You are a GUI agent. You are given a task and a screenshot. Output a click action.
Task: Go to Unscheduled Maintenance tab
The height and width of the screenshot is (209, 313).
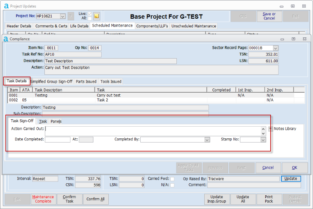[x=193, y=26]
